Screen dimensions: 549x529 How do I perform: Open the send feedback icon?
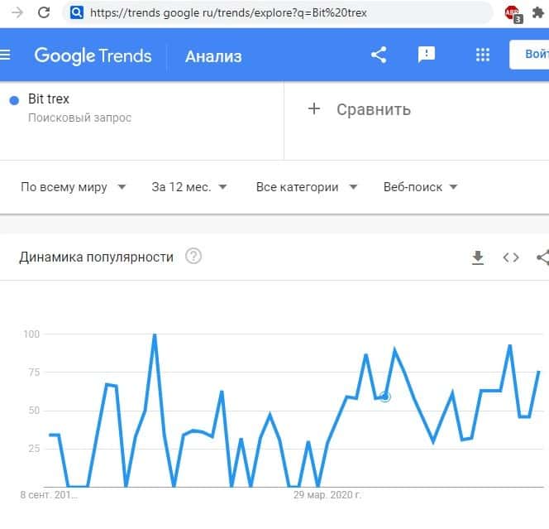point(427,55)
